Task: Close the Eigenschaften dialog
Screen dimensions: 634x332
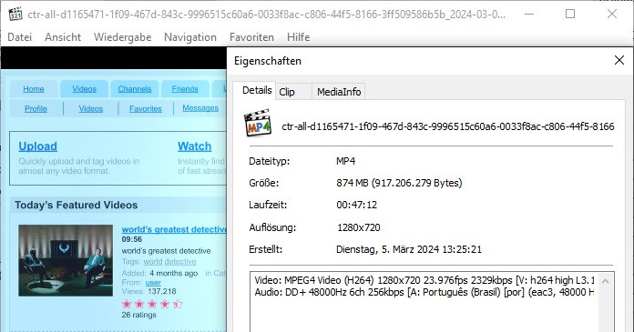Action: click(x=619, y=61)
